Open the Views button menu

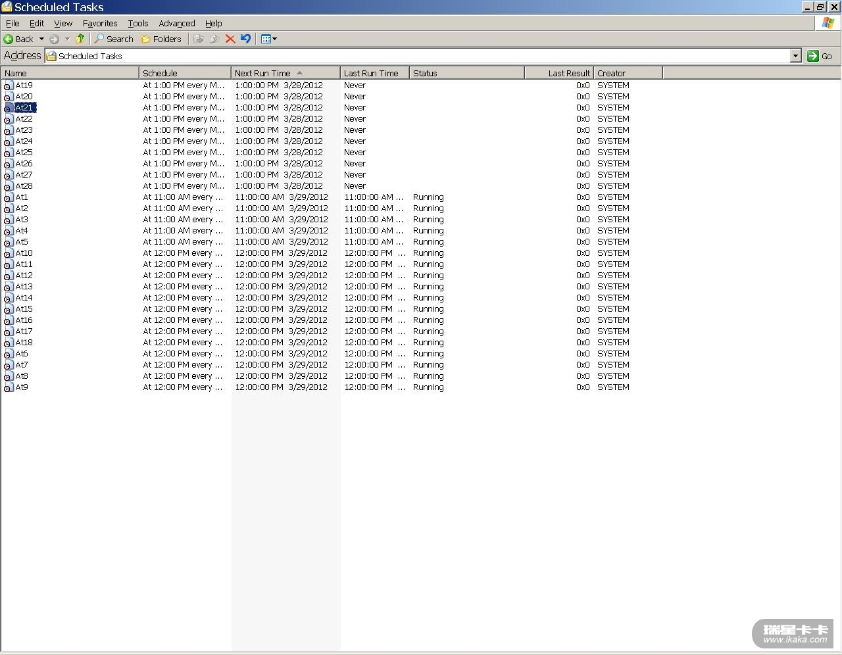268,39
